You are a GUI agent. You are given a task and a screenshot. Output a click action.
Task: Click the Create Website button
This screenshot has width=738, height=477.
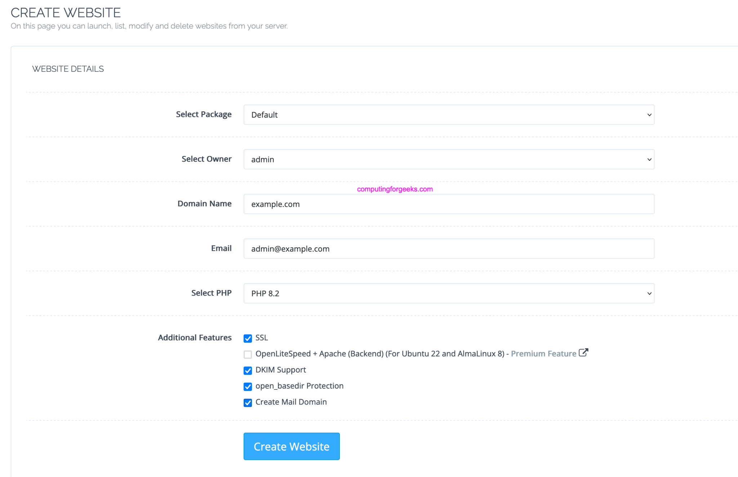[x=291, y=446]
